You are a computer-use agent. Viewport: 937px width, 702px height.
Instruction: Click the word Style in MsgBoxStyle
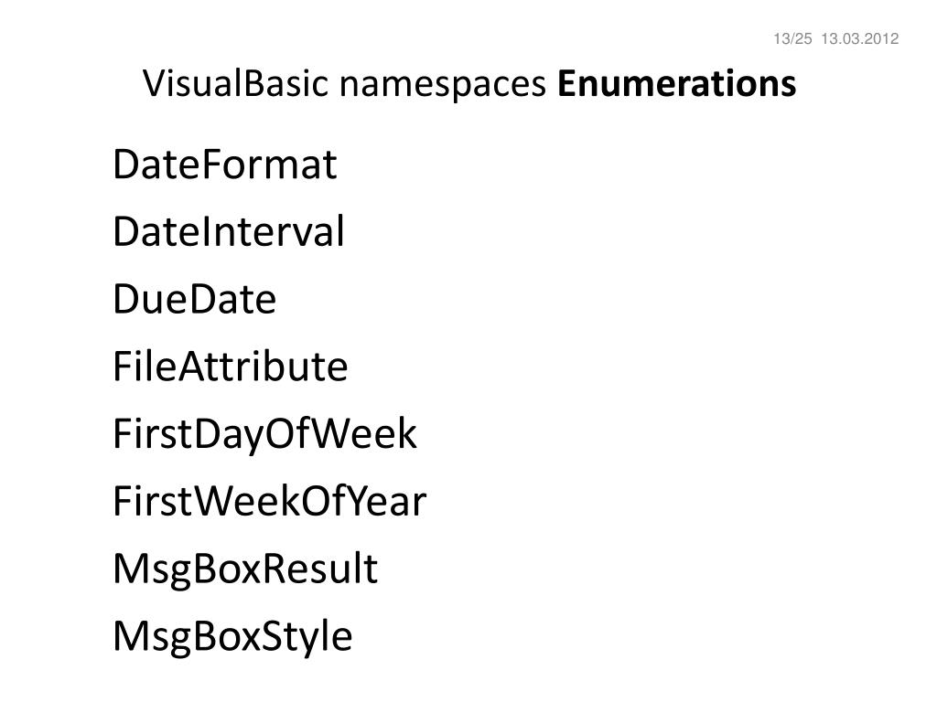point(307,637)
